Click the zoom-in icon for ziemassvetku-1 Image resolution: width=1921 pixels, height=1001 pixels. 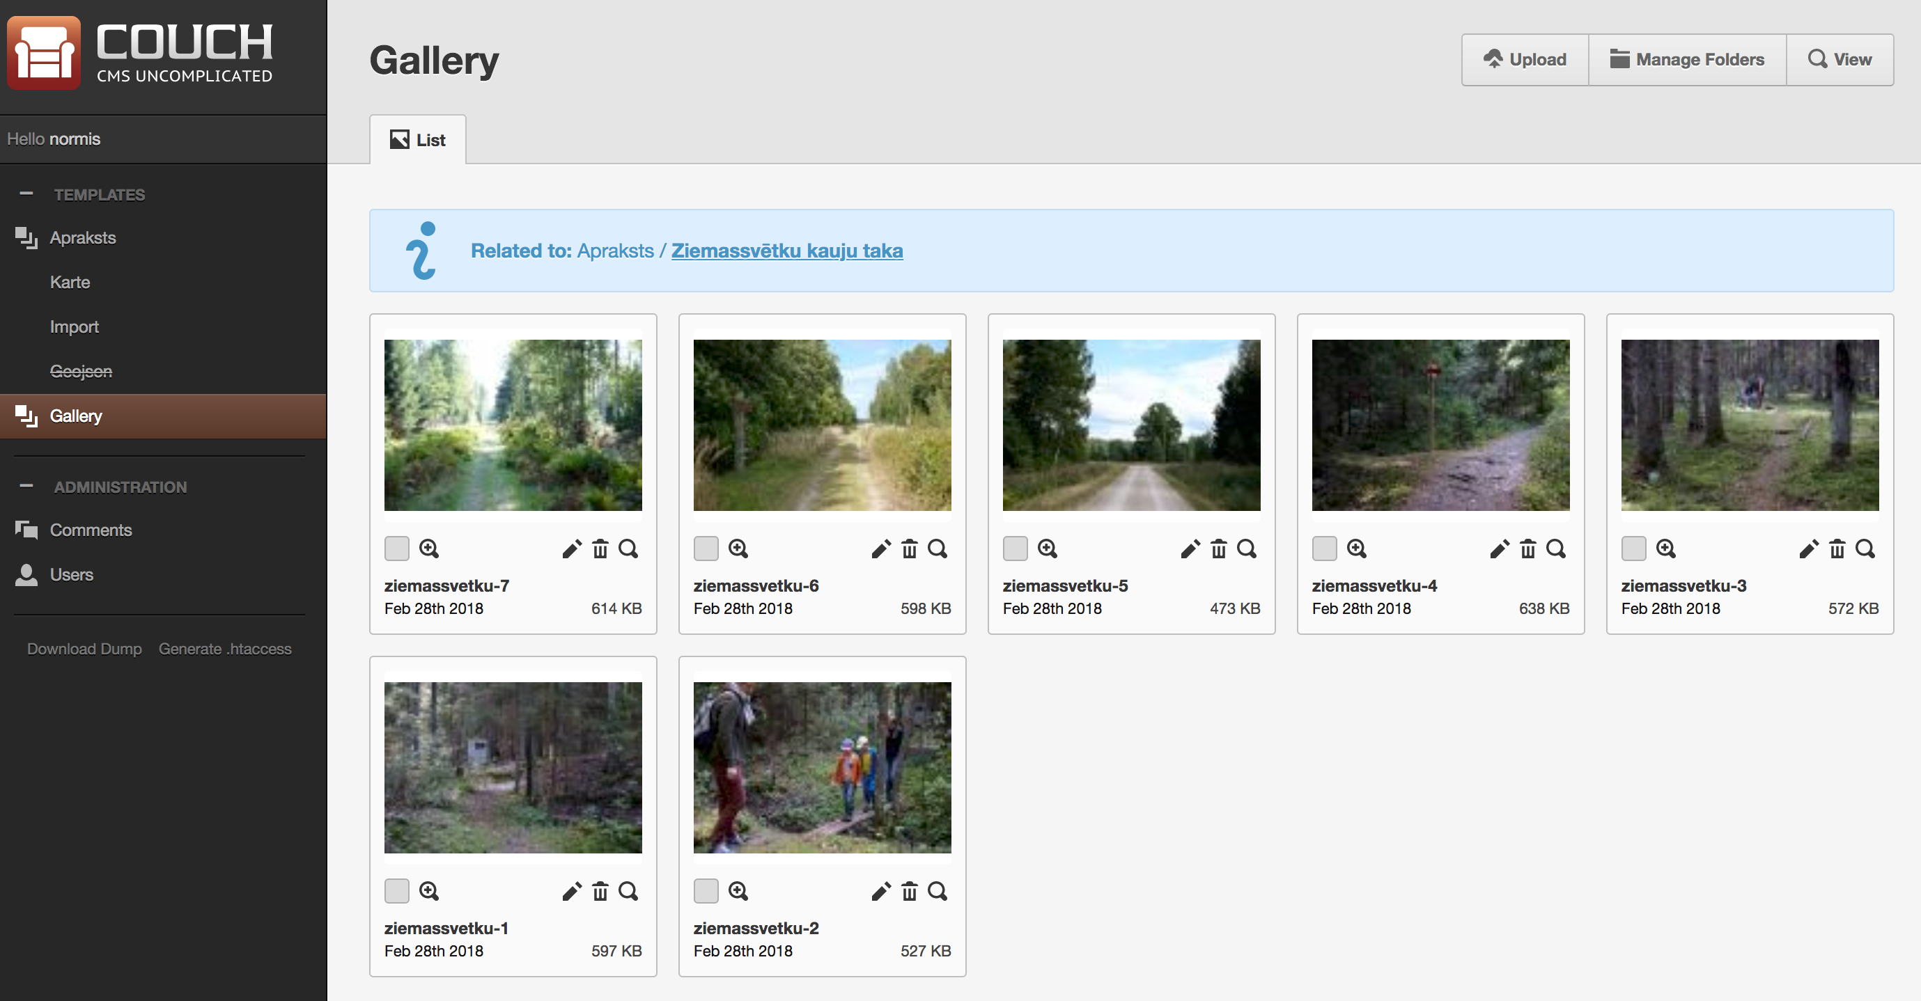pos(429,891)
